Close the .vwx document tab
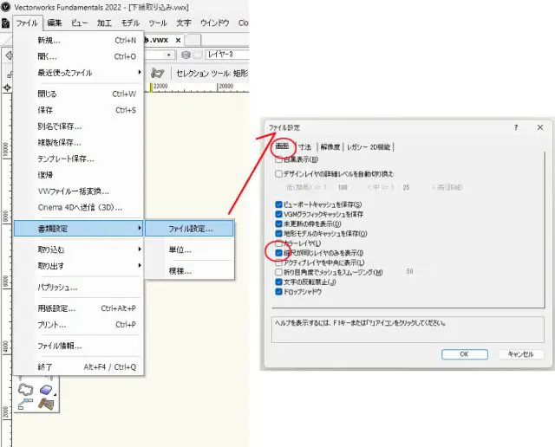The width and height of the screenshot is (555, 447). [x=178, y=40]
